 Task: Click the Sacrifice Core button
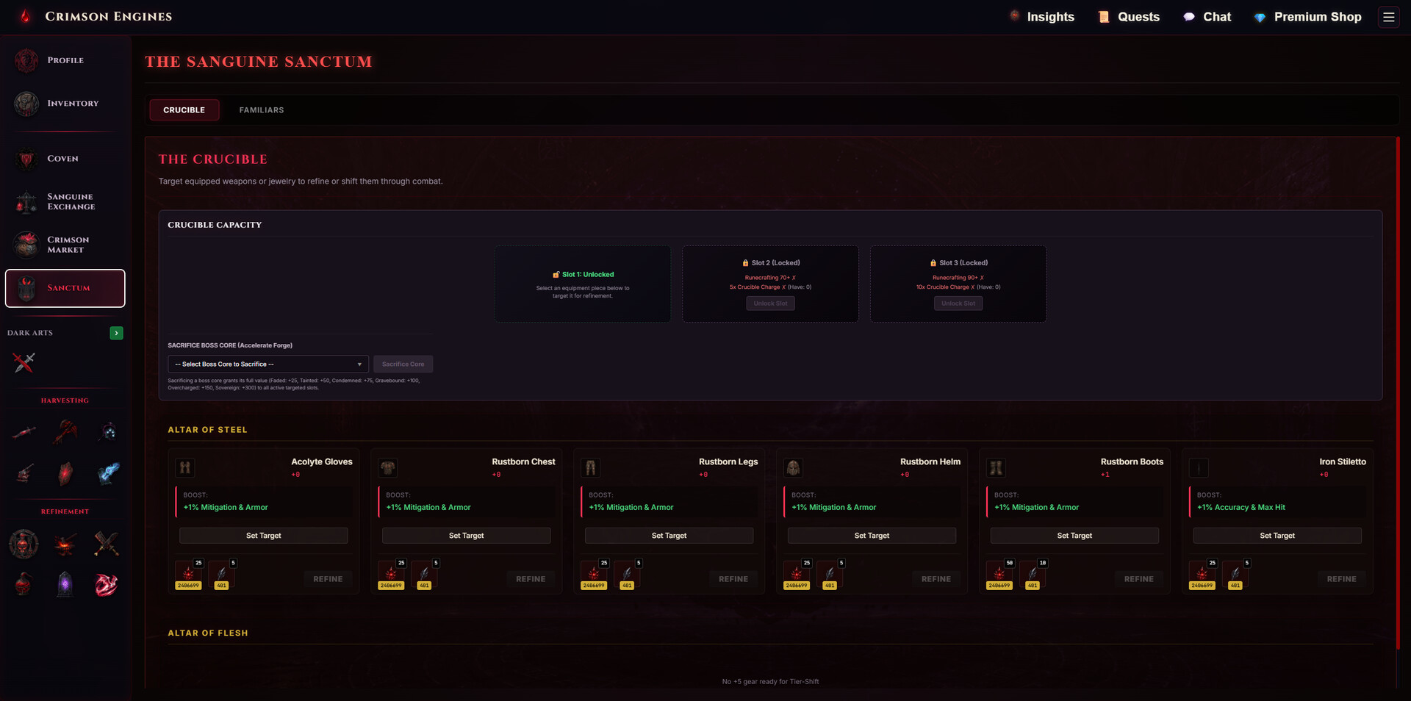403,364
